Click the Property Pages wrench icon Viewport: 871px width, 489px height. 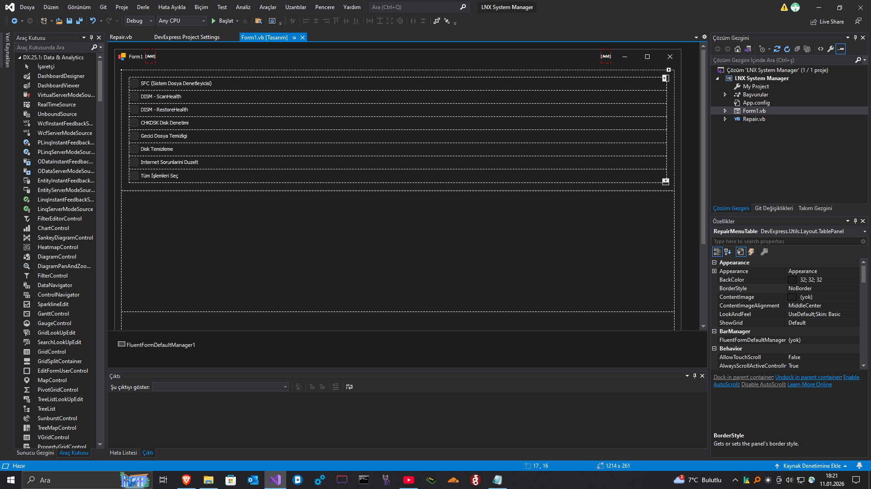pyautogui.click(x=764, y=252)
